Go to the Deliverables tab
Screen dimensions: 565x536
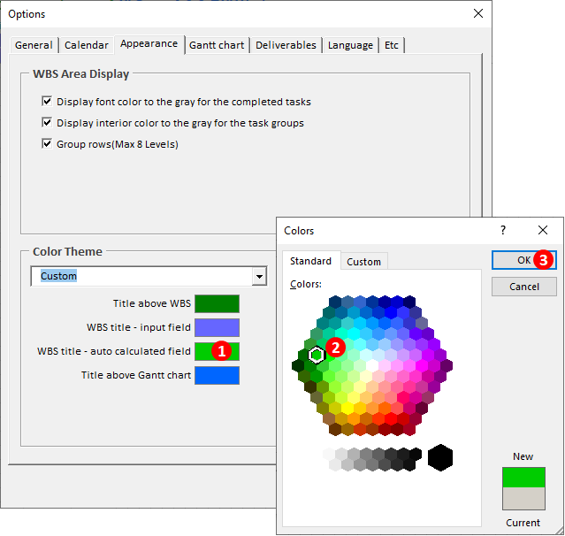286,45
